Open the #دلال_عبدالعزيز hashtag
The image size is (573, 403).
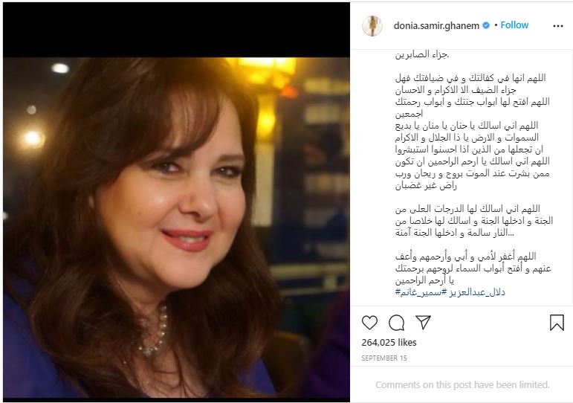pos(473,292)
